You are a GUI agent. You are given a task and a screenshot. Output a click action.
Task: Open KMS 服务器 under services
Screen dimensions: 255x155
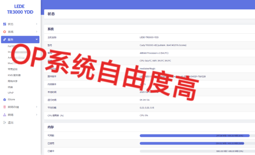coord(14,75)
